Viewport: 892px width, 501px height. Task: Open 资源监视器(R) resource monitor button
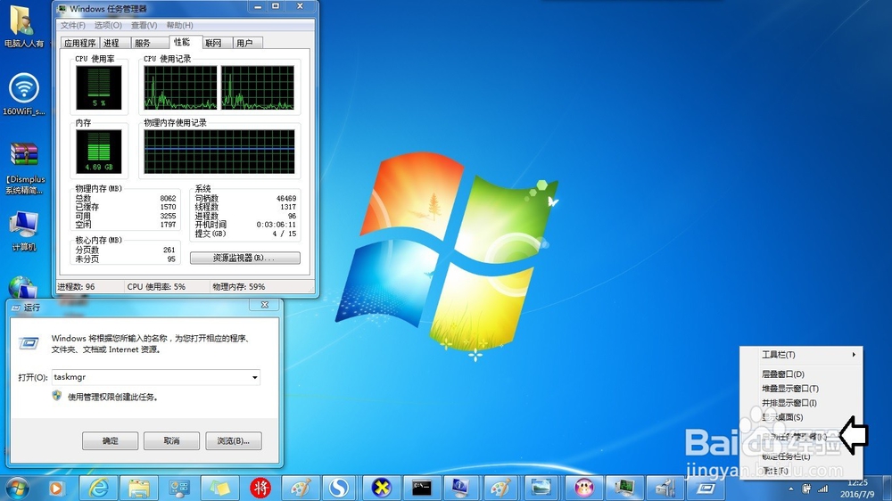point(245,259)
